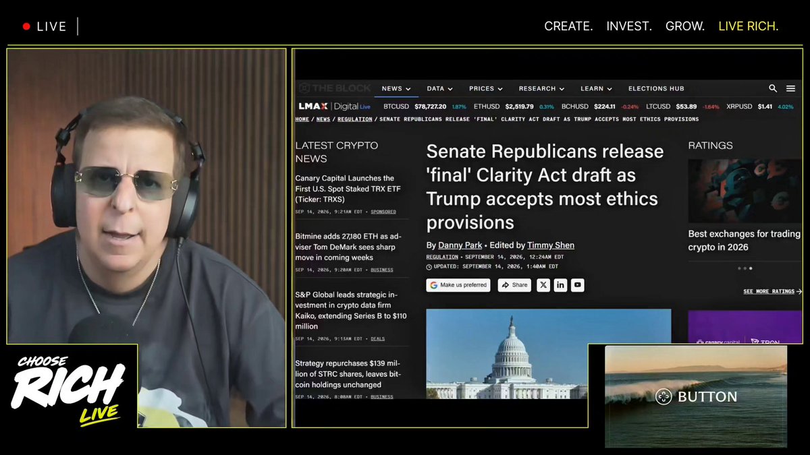Click the LTCUSD ticker price
The height and width of the screenshot is (455, 810).
click(x=686, y=107)
